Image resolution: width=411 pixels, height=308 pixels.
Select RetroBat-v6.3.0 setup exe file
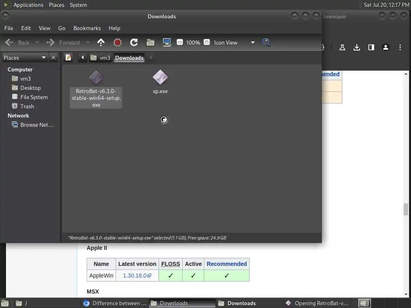click(x=96, y=89)
